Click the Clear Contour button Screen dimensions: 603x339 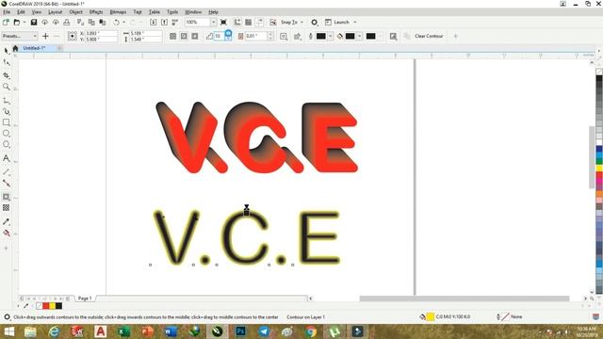point(429,36)
